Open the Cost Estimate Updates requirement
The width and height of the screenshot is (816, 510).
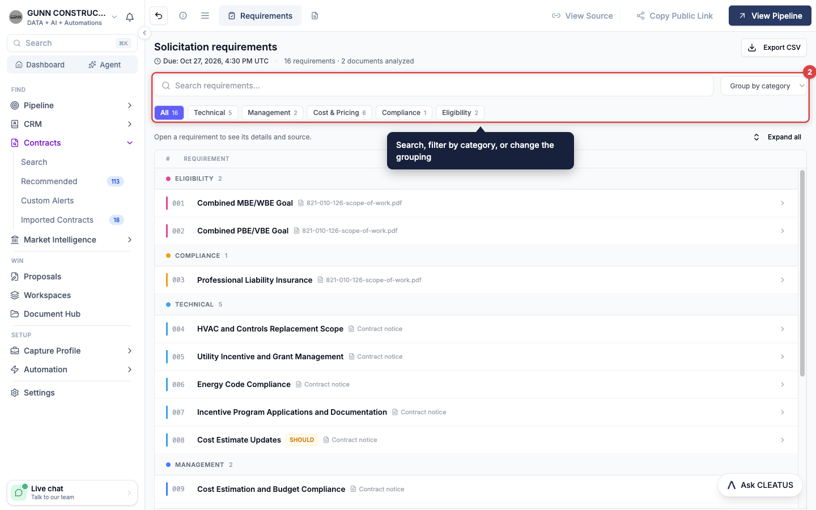pyautogui.click(x=476, y=440)
